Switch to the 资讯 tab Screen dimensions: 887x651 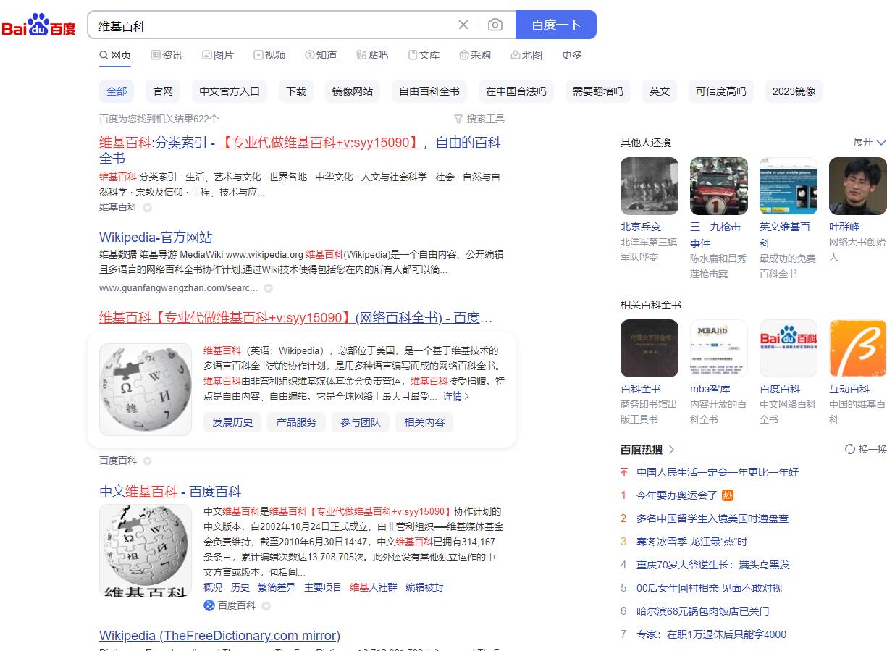[x=167, y=55]
